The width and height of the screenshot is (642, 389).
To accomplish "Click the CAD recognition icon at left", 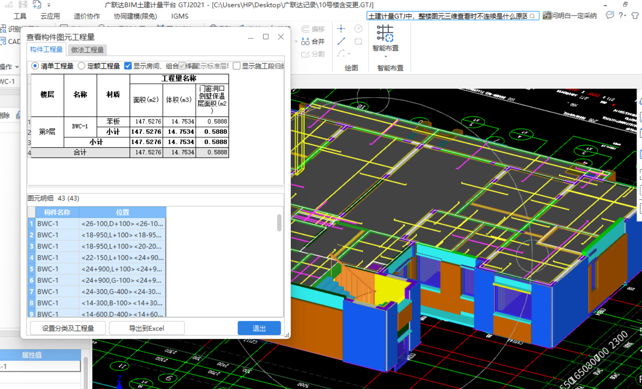I will coord(3,41).
